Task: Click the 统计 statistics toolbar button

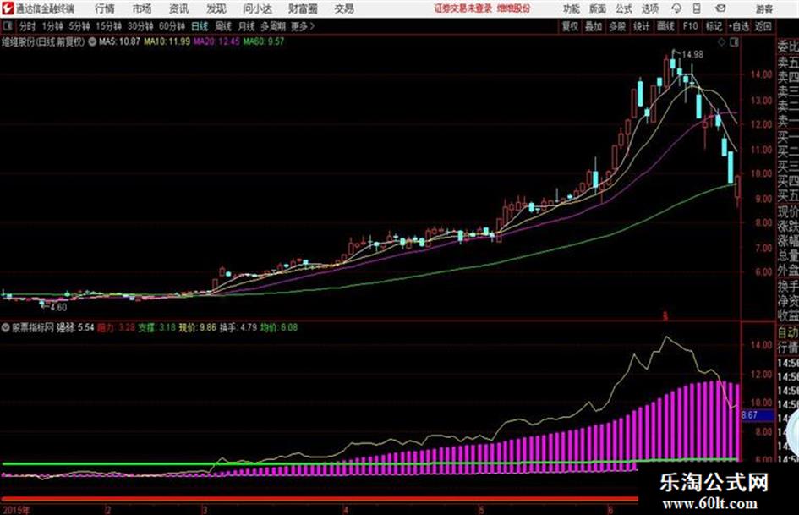Action: pos(642,26)
